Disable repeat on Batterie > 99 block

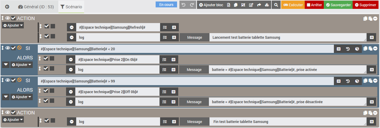(x=19, y=80)
